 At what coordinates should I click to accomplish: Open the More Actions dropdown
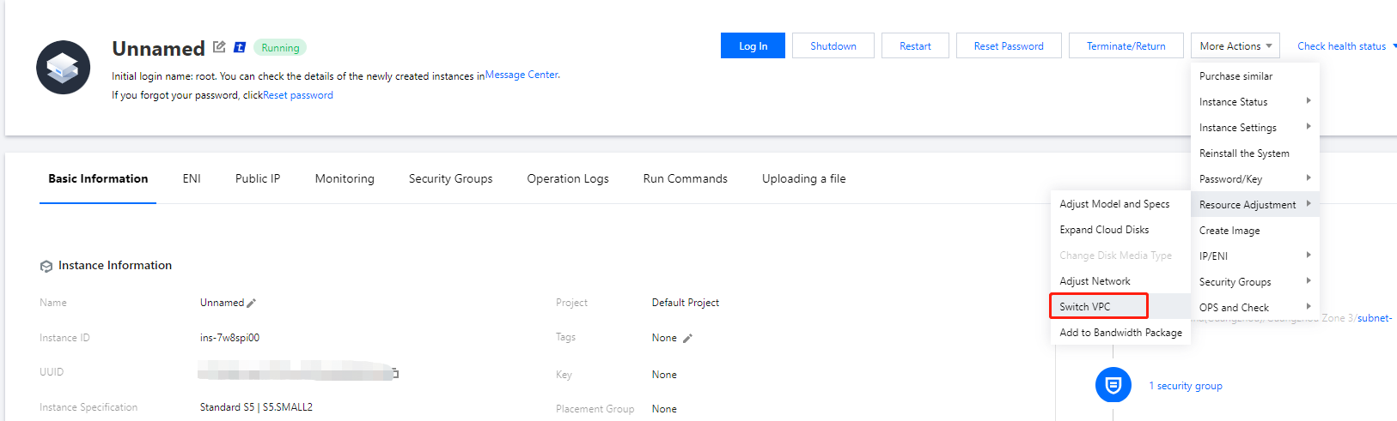coord(1235,46)
